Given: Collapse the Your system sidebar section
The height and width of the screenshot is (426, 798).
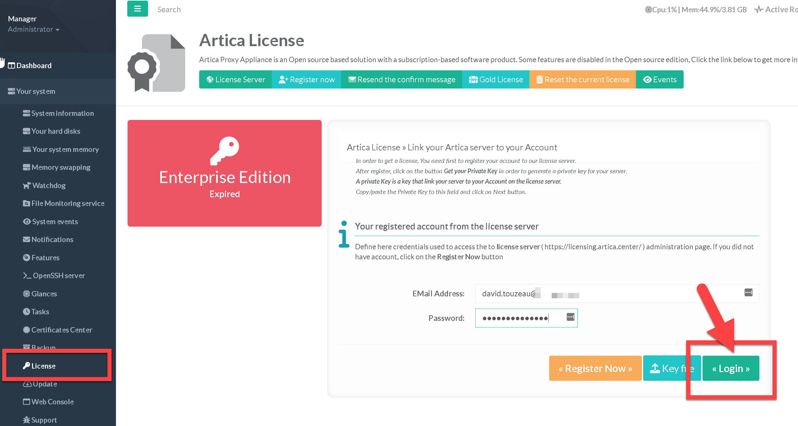Looking at the screenshot, I should 36,91.
